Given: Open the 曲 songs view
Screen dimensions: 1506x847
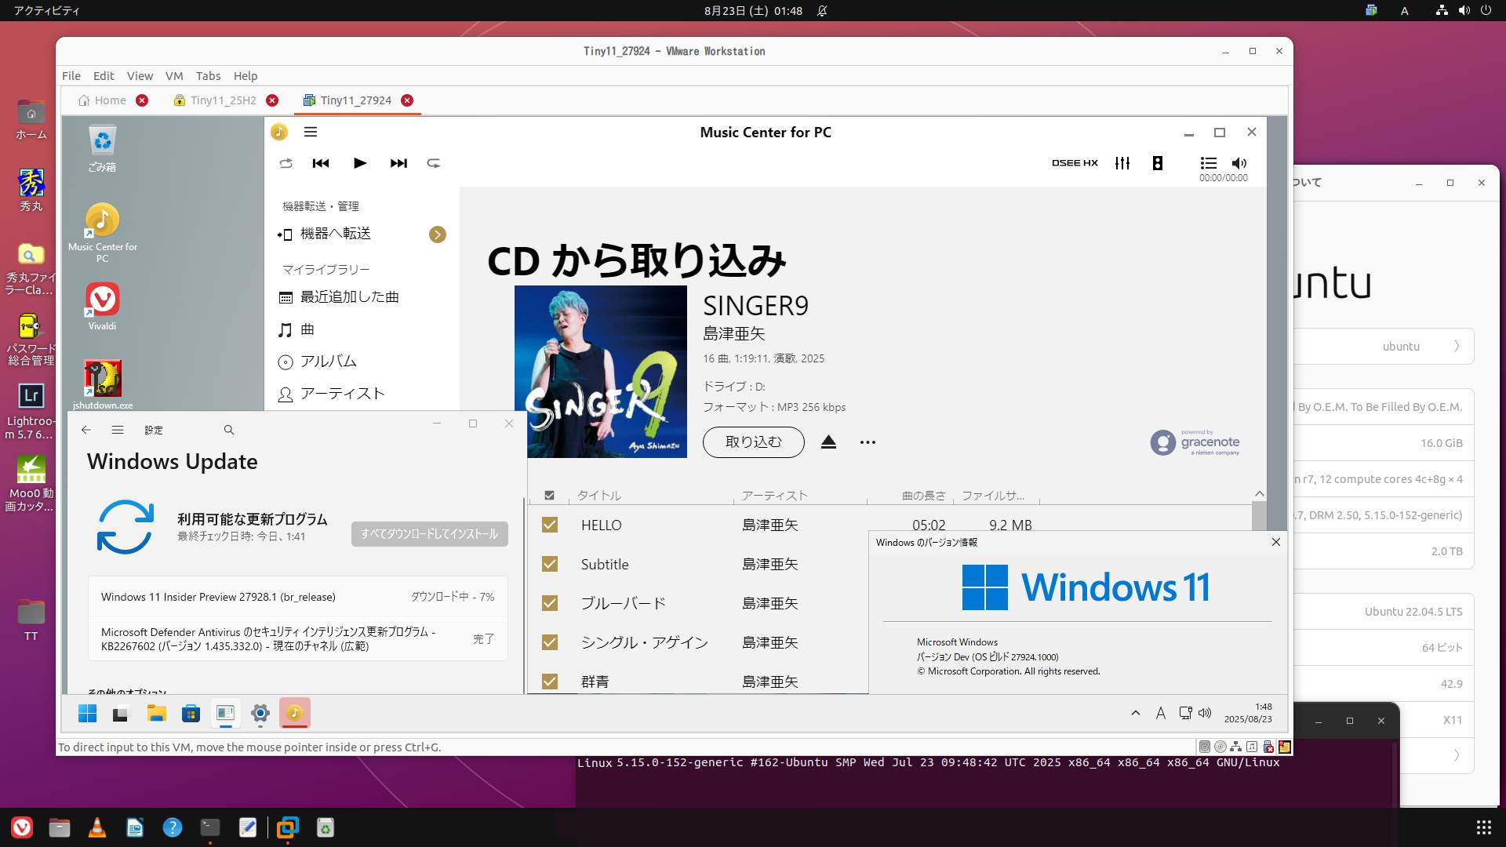Looking at the screenshot, I should click(x=296, y=329).
